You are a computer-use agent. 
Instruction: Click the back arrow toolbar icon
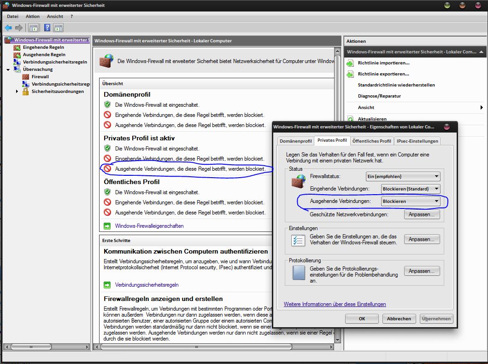click(x=8, y=28)
